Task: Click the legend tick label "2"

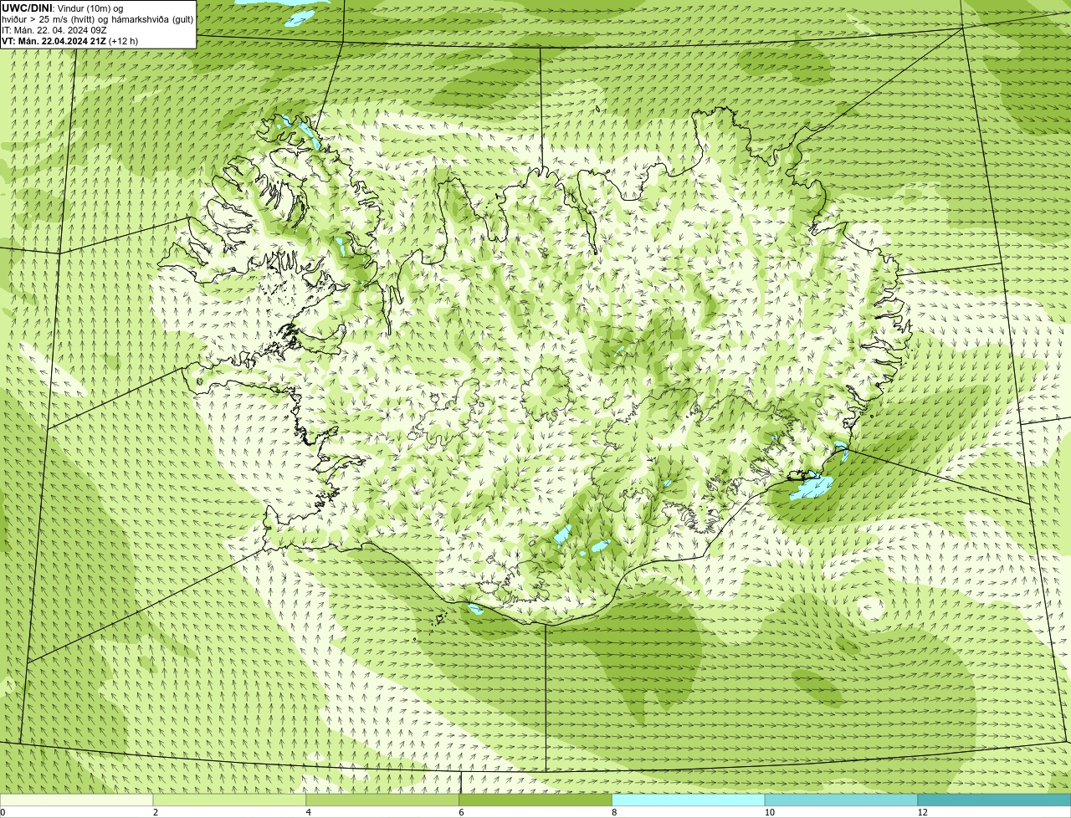Action: 155,812
